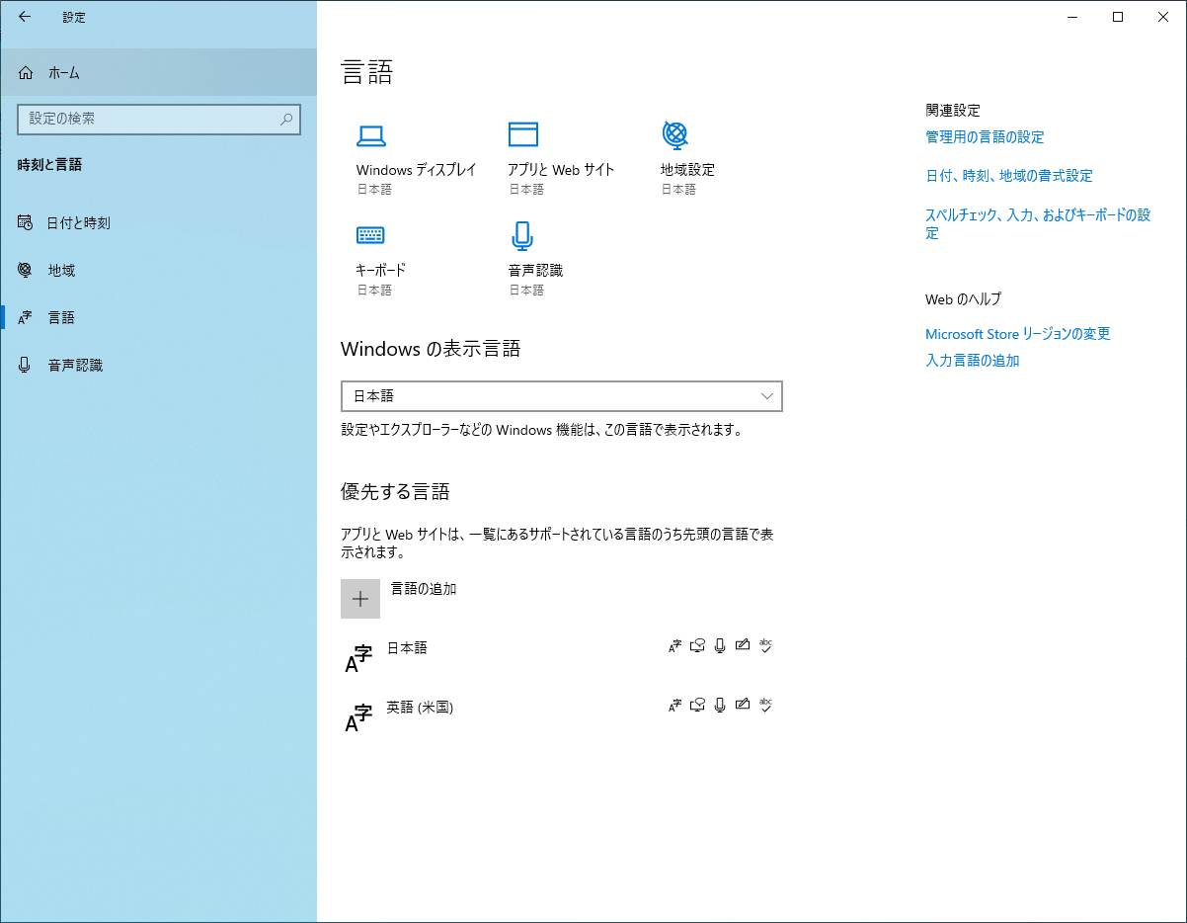Click the globe icon beside 地域 in the sidebar
The image size is (1187, 923).
(26, 270)
